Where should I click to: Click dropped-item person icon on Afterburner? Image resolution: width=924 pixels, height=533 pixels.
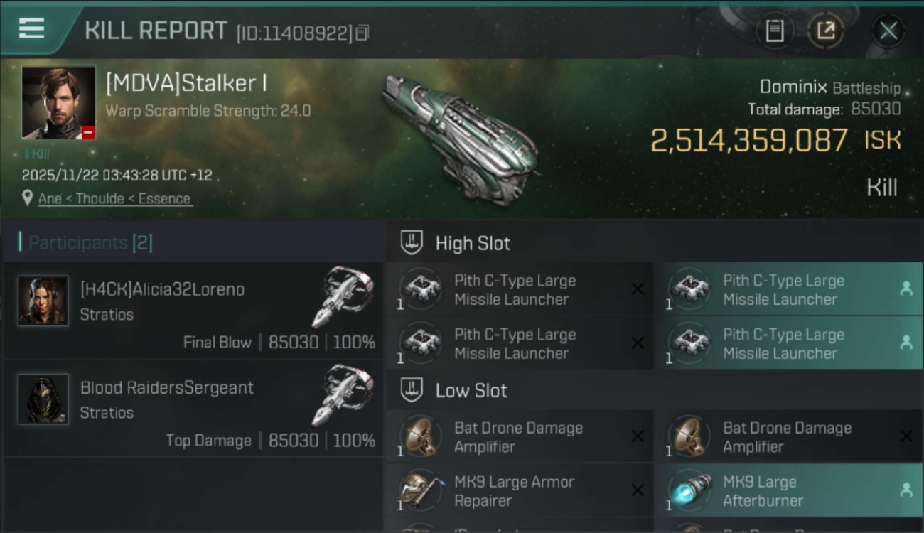906,490
